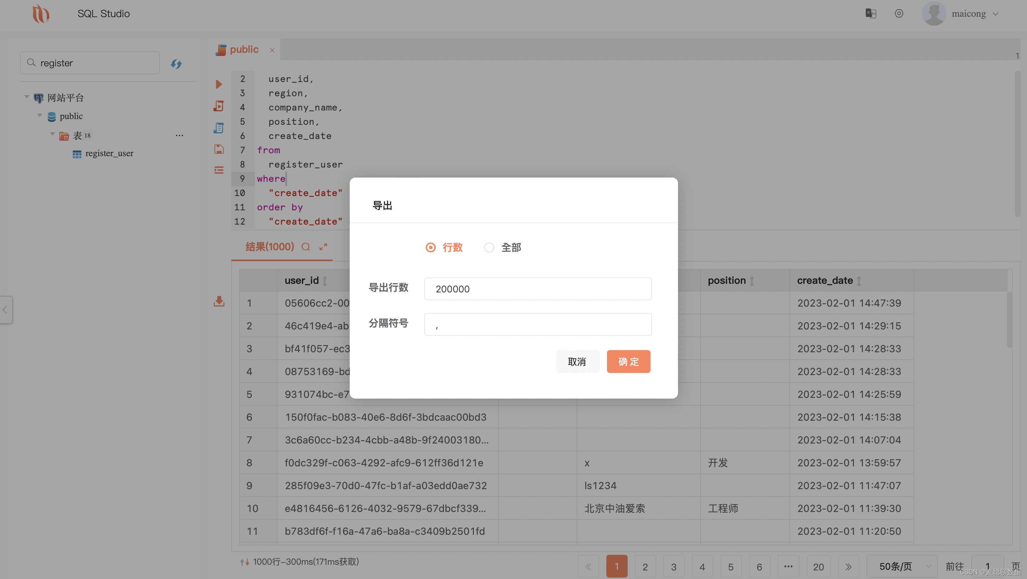Viewport: 1027px width, 579px height.
Task: Click the expand/fullscreen results icon
Action: [x=324, y=246]
